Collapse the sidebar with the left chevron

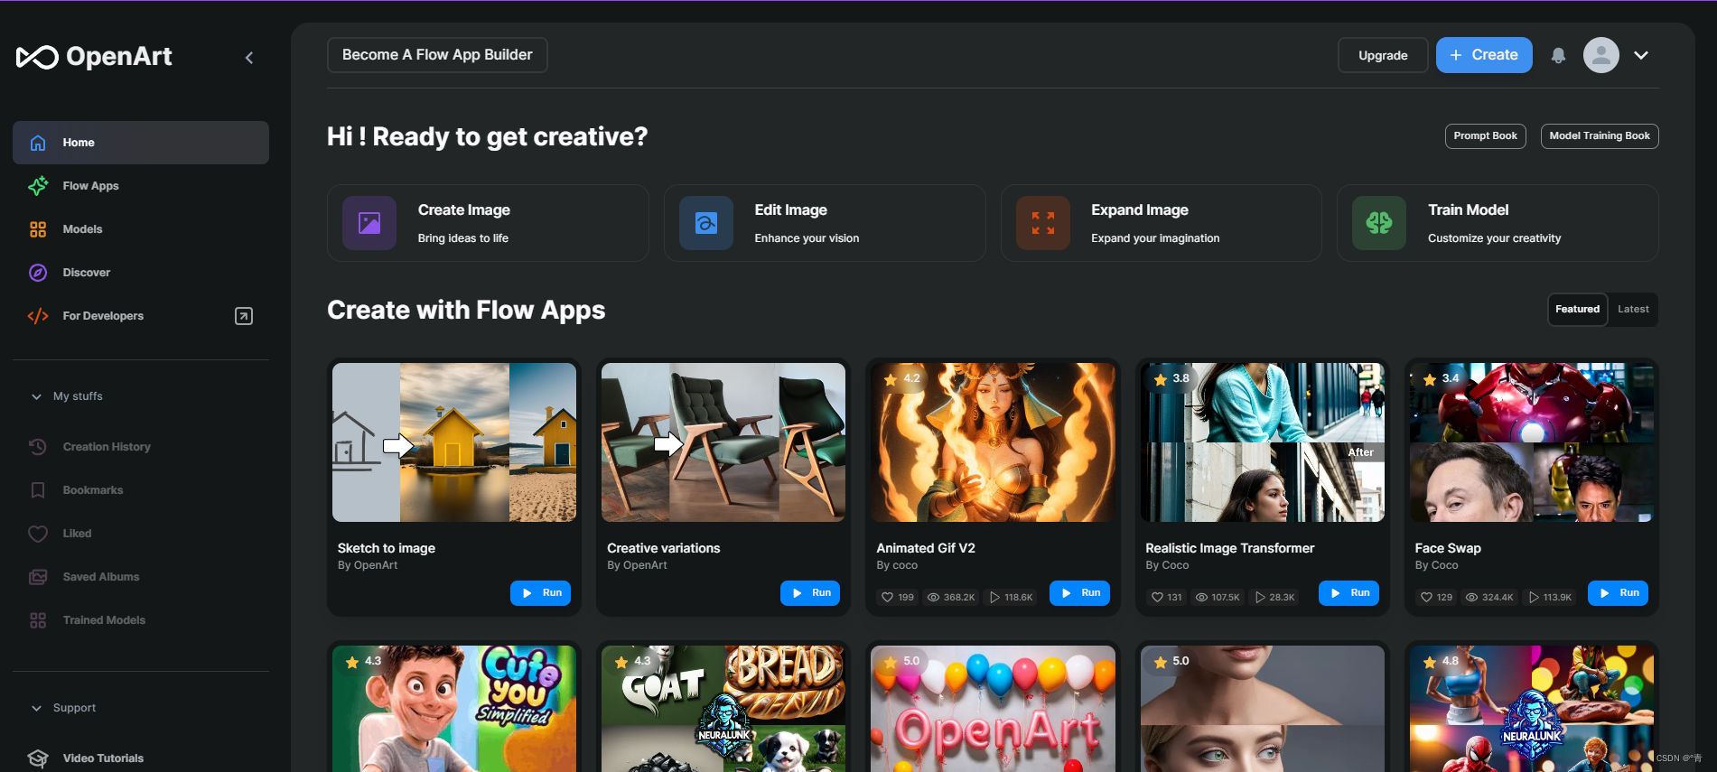click(x=249, y=58)
